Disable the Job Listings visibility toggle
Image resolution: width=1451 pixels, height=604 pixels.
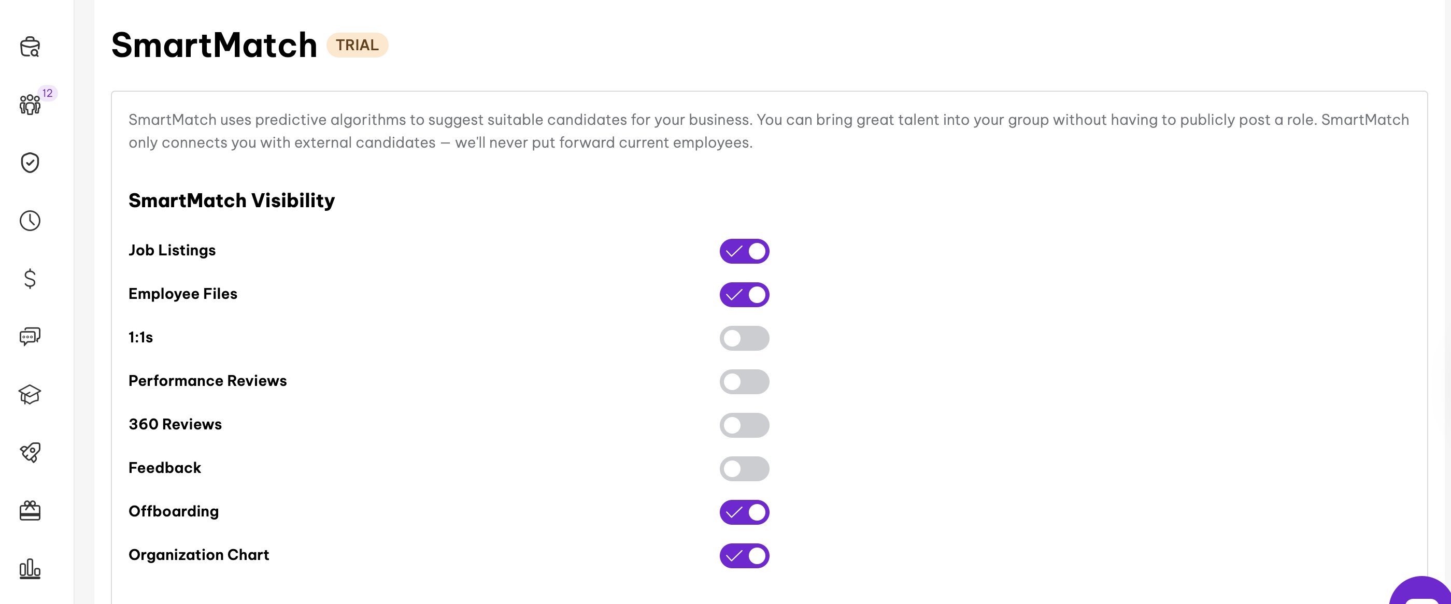point(744,252)
